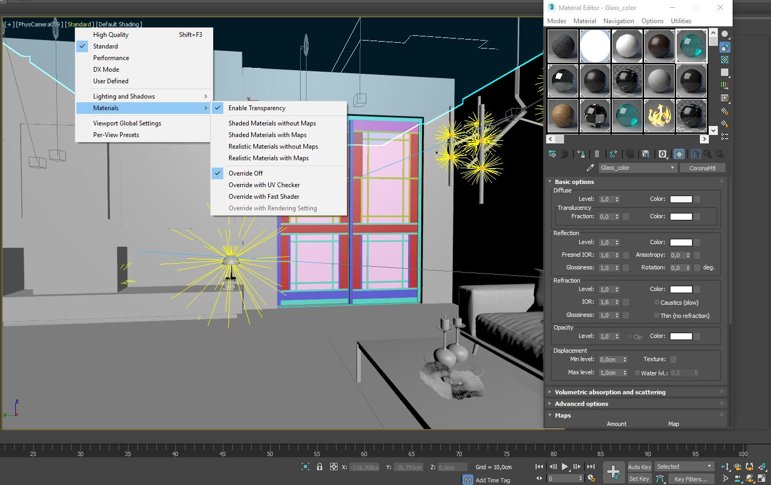Toggle Show Shaded Material in Viewport icon
Viewport: 771px width, 485px height.
tap(679, 154)
